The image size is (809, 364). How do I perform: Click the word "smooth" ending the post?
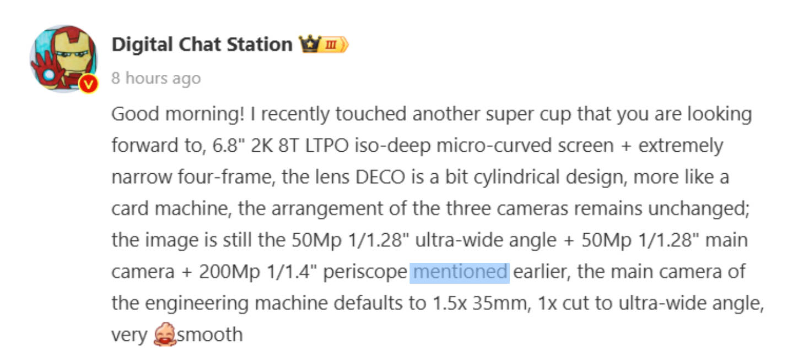pyautogui.click(x=210, y=334)
